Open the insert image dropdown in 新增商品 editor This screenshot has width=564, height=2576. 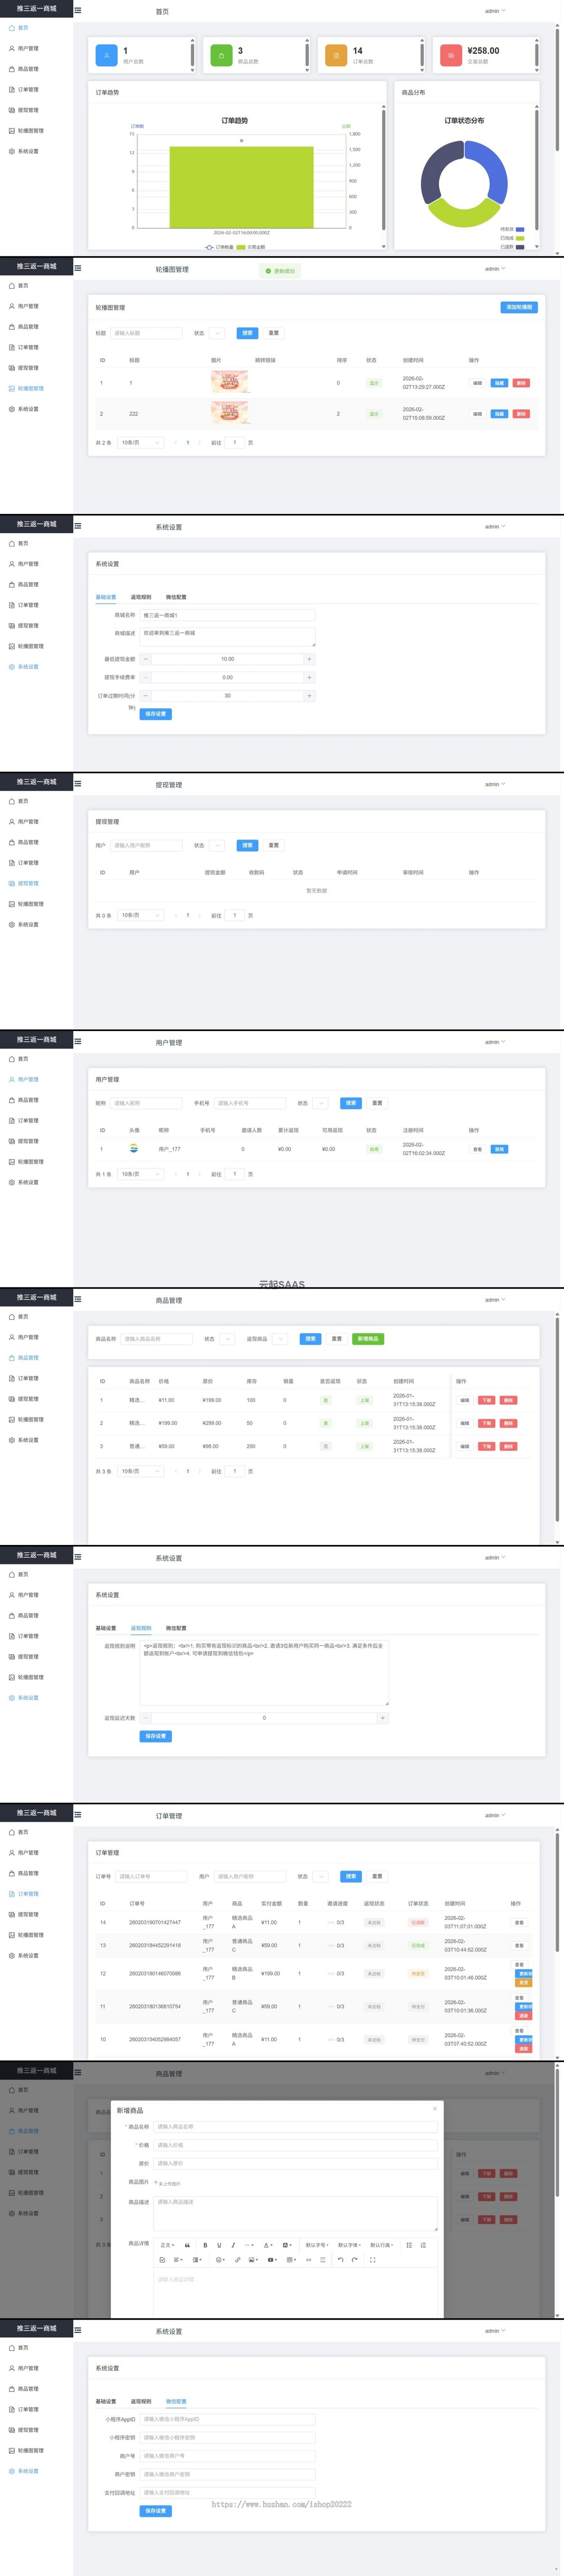(x=253, y=2260)
